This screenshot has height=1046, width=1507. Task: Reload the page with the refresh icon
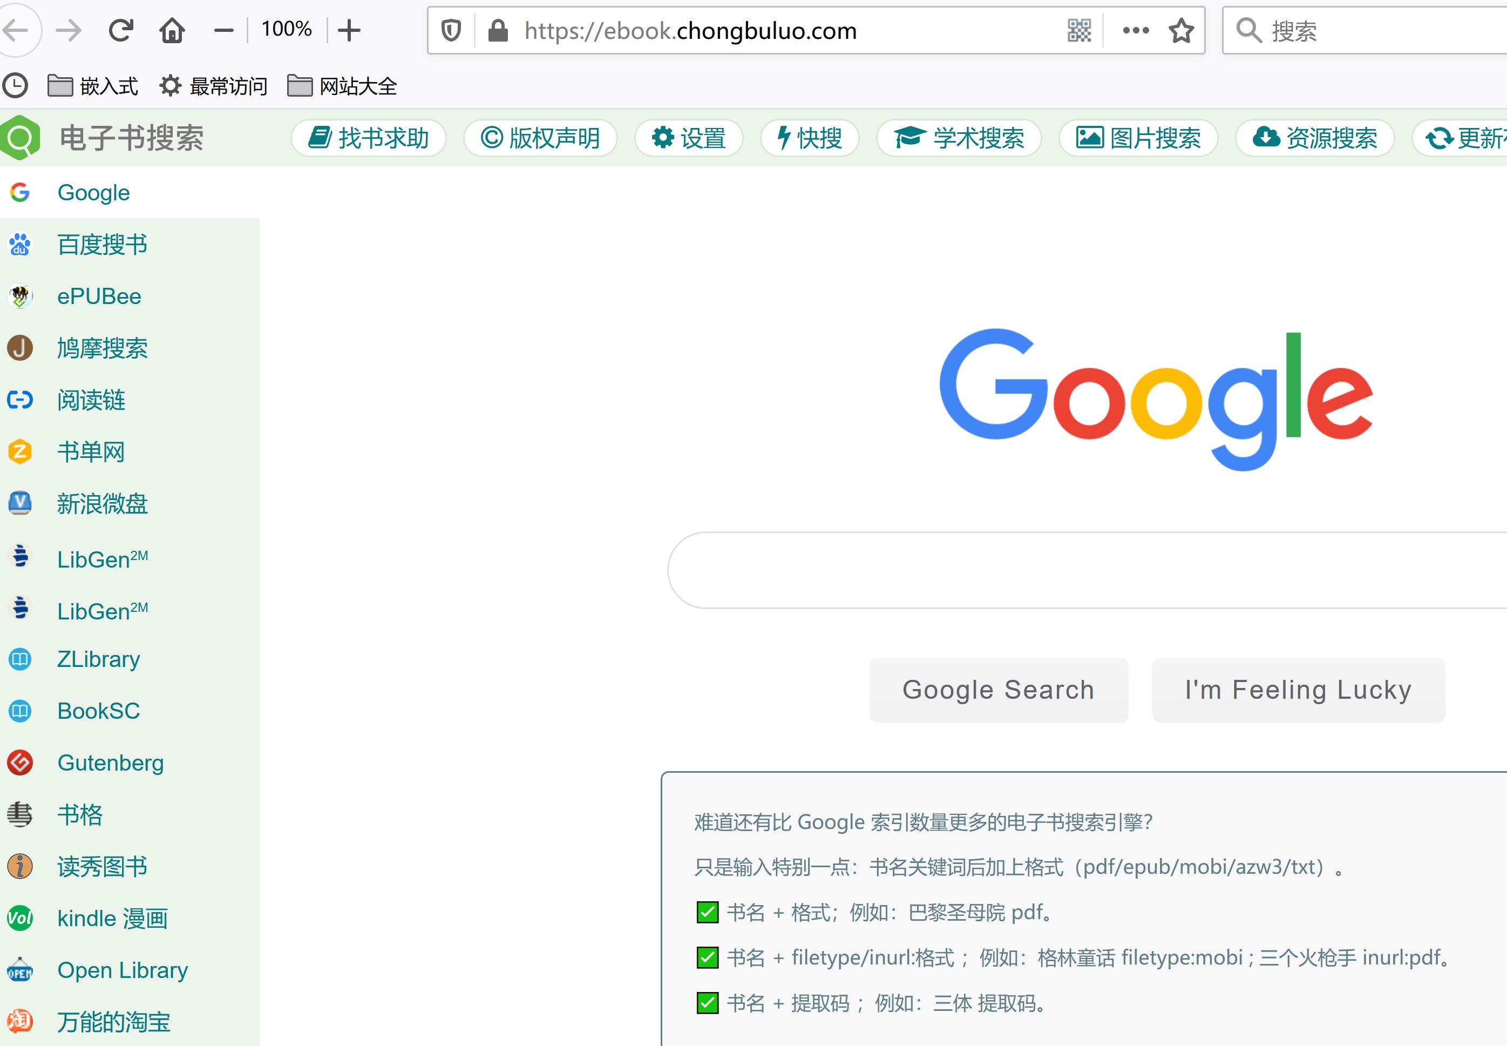(x=120, y=30)
